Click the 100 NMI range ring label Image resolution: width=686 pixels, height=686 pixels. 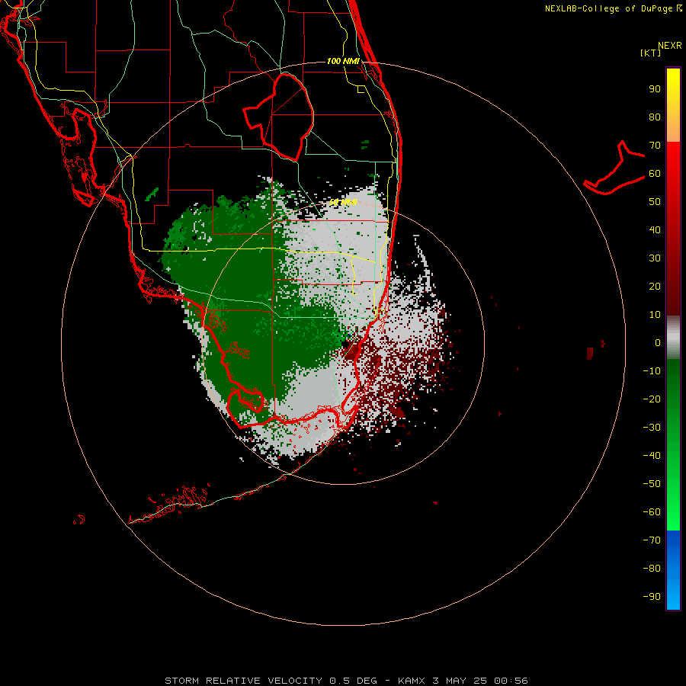coord(343,61)
